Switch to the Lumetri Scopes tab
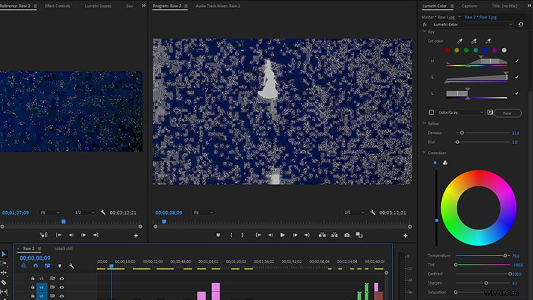Screen dimensions: 533x300 [98, 6]
